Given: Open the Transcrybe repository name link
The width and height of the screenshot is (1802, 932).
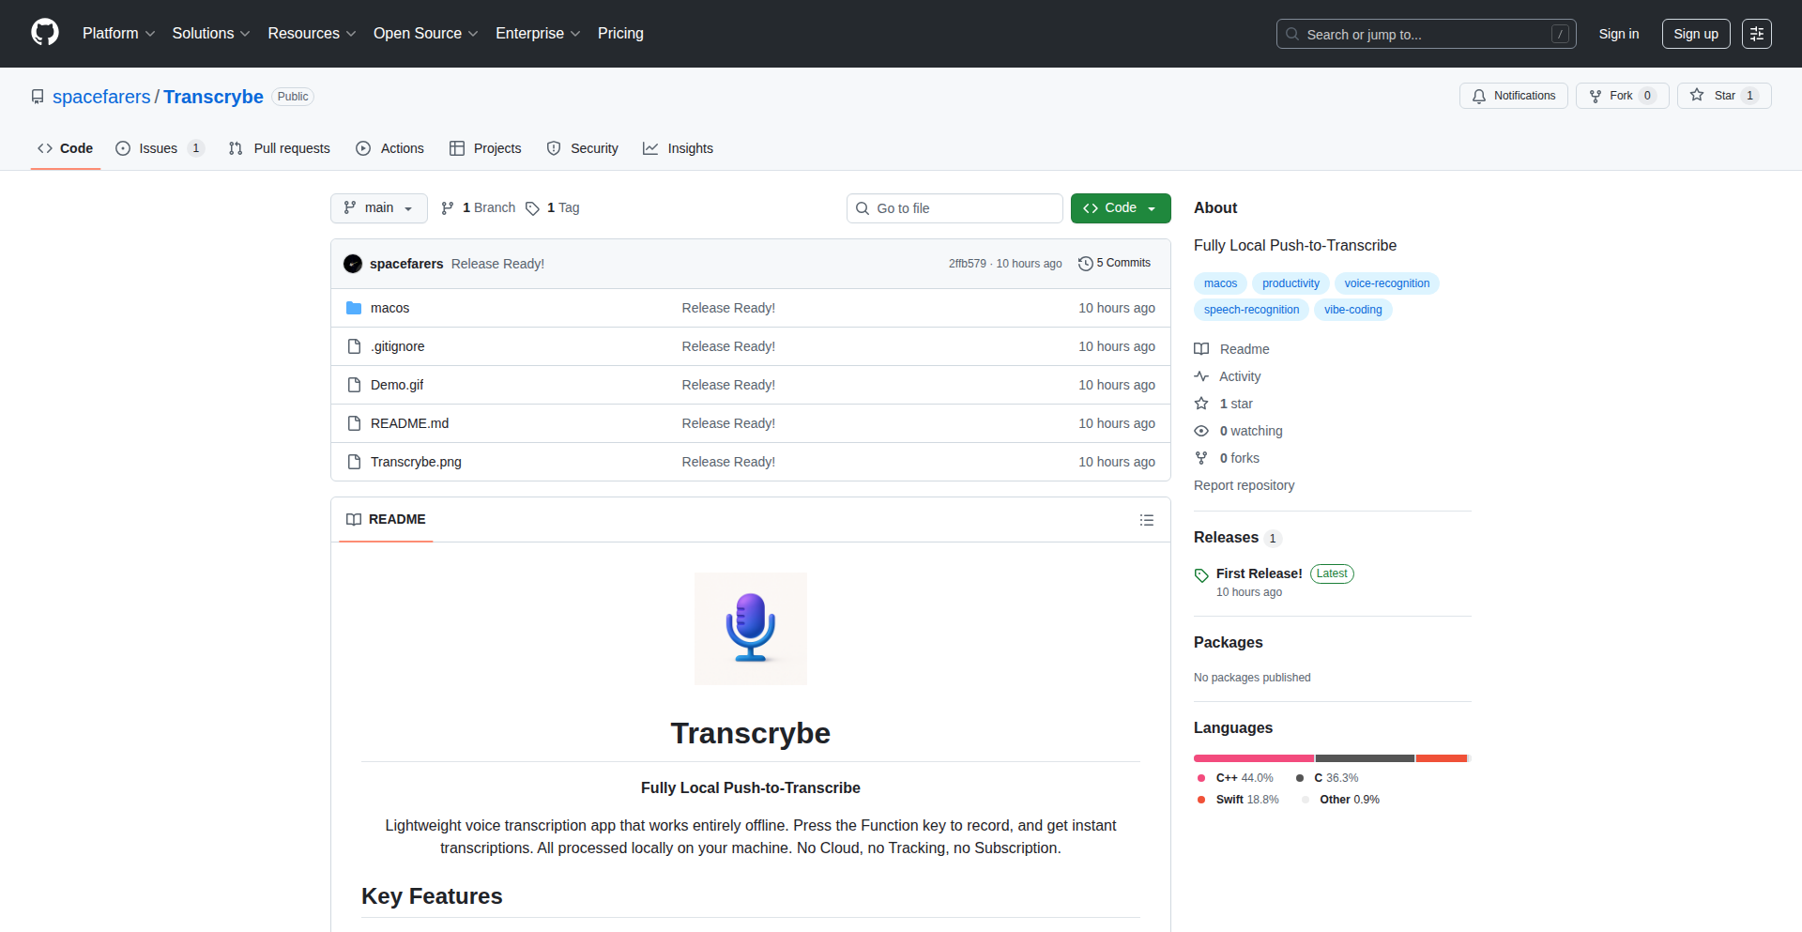Looking at the screenshot, I should 213,97.
